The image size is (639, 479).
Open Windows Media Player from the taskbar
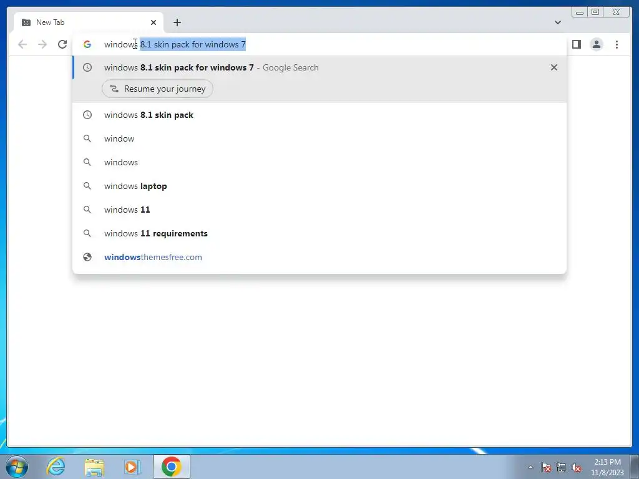tap(132, 467)
